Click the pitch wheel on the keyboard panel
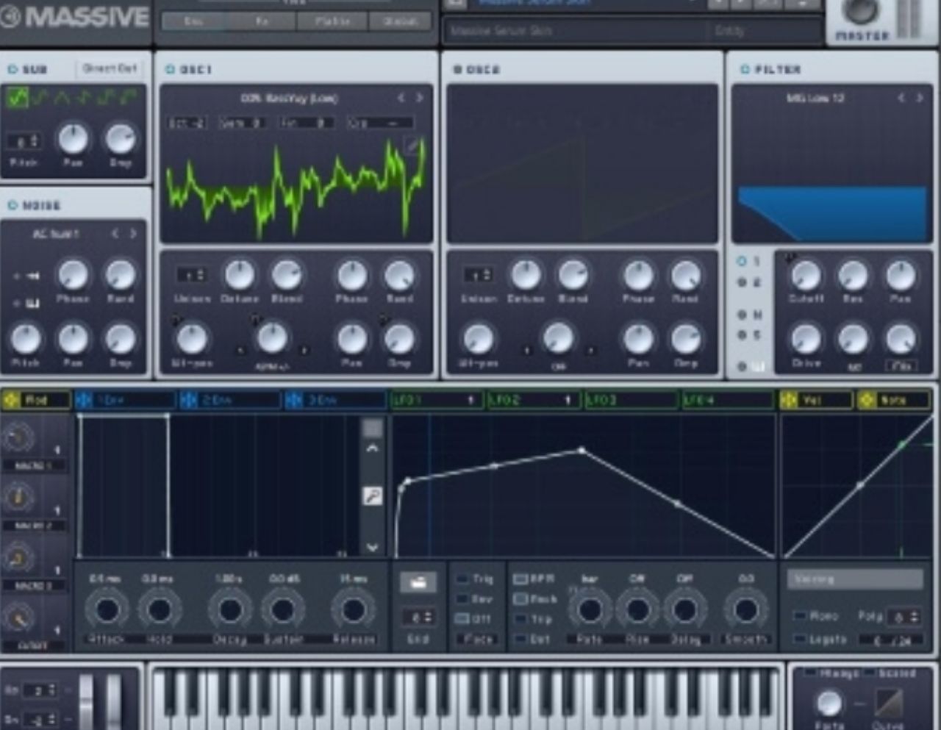The width and height of the screenshot is (941, 730). (x=87, y=701)
